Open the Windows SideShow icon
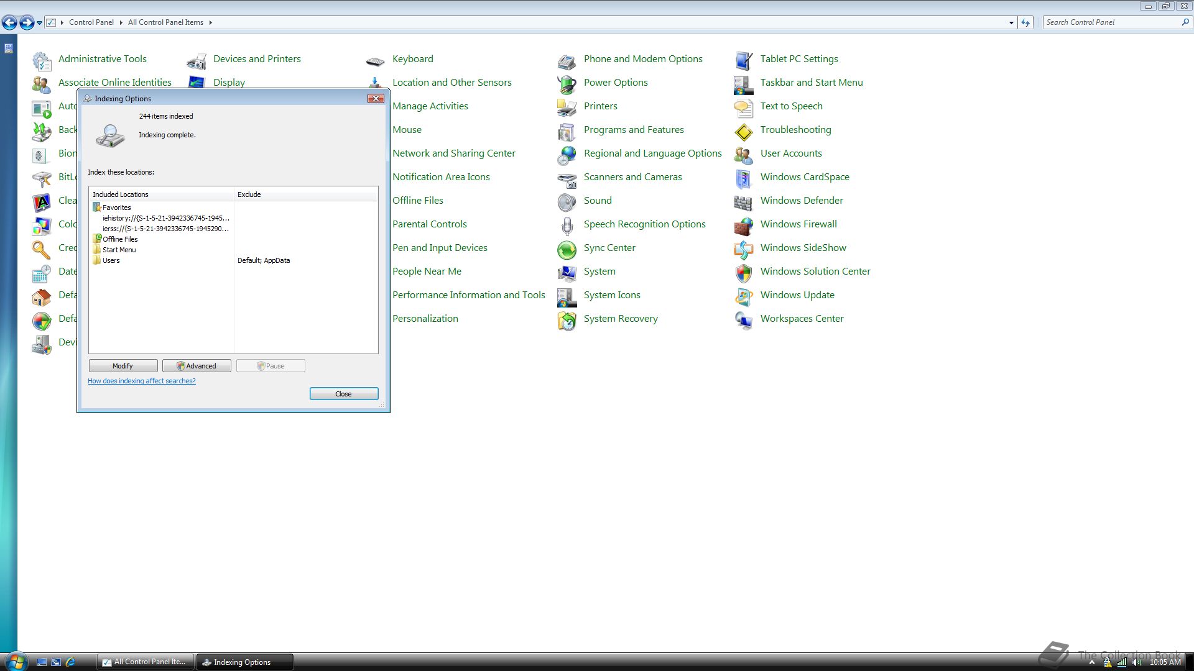The width and height of the screenshot is (1194, 671). [x=743, y=250]
